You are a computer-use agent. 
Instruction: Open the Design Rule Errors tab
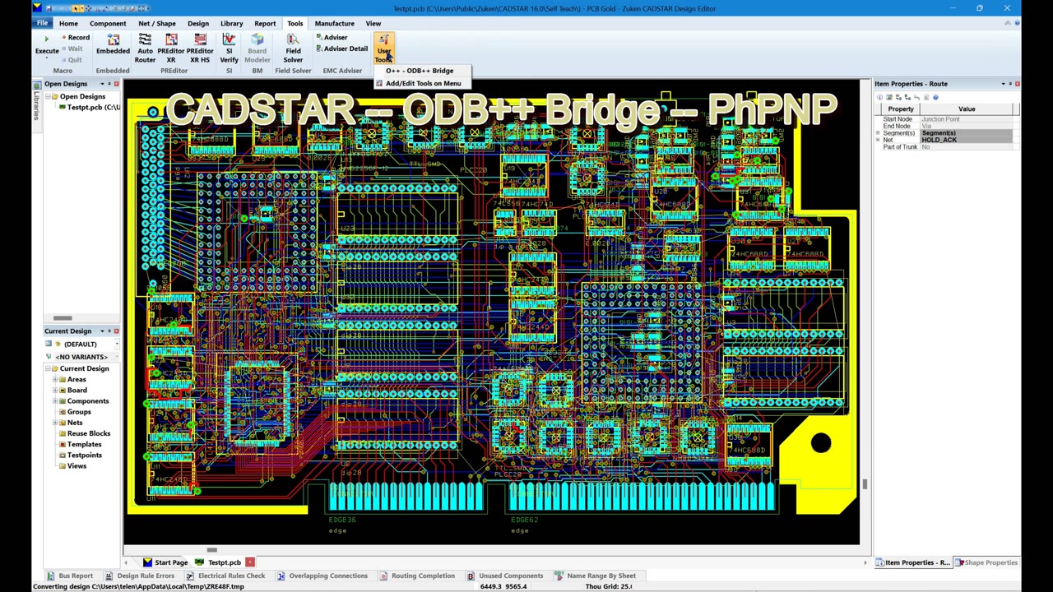coord(139,576)
